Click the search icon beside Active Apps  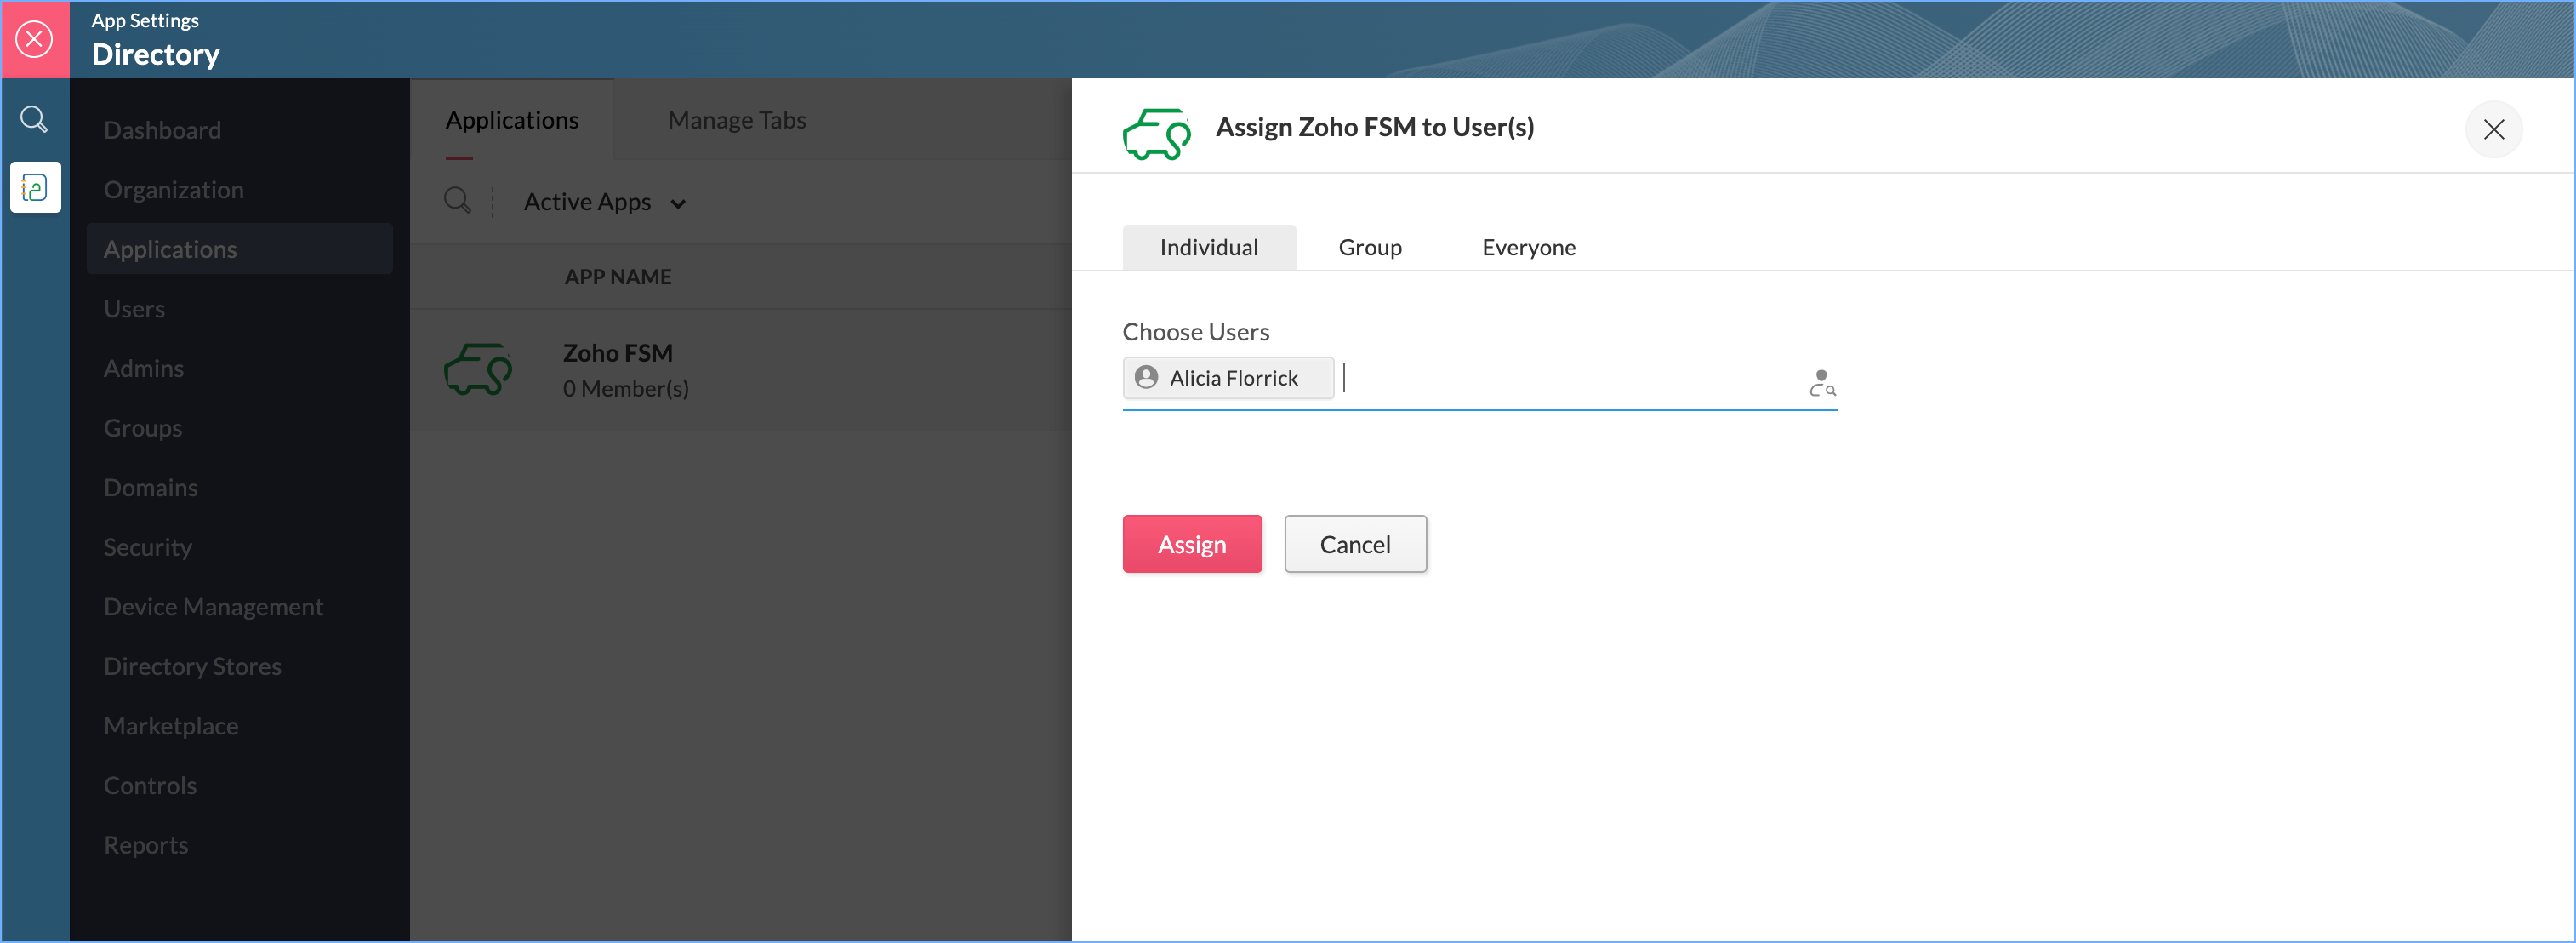coord(457,201)
